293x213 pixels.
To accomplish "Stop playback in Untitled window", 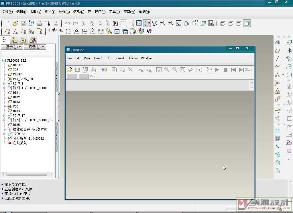I will click(225, 70).
